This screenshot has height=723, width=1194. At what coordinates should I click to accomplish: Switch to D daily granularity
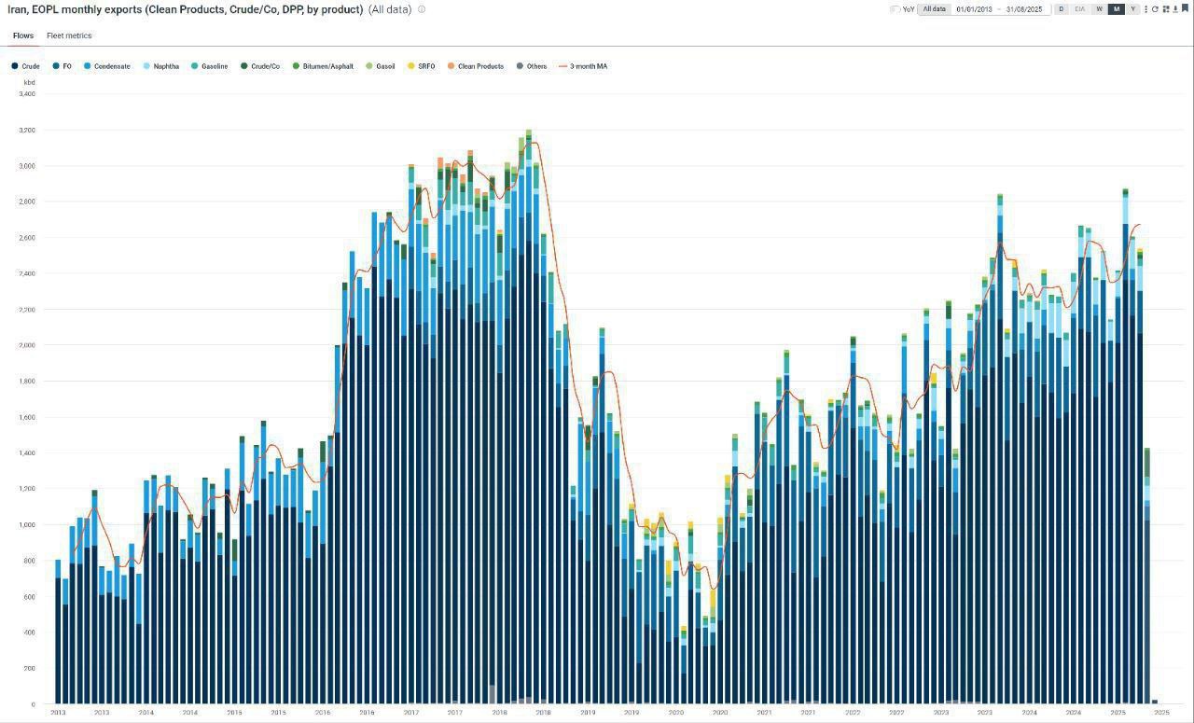[1061, 9]
